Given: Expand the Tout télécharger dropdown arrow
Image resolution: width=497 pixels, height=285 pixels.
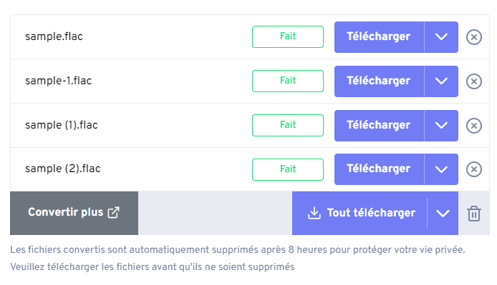Looking at the screenshot, I should 443,213.
